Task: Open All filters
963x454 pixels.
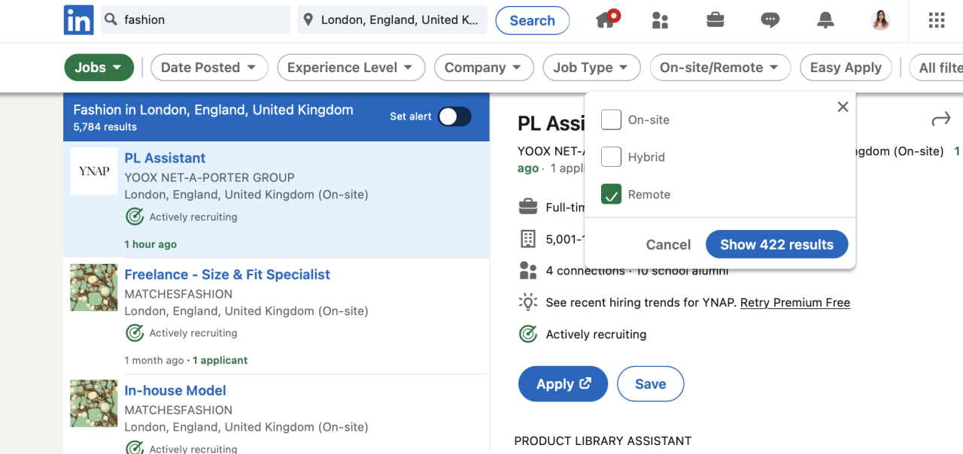Action: 936,68
